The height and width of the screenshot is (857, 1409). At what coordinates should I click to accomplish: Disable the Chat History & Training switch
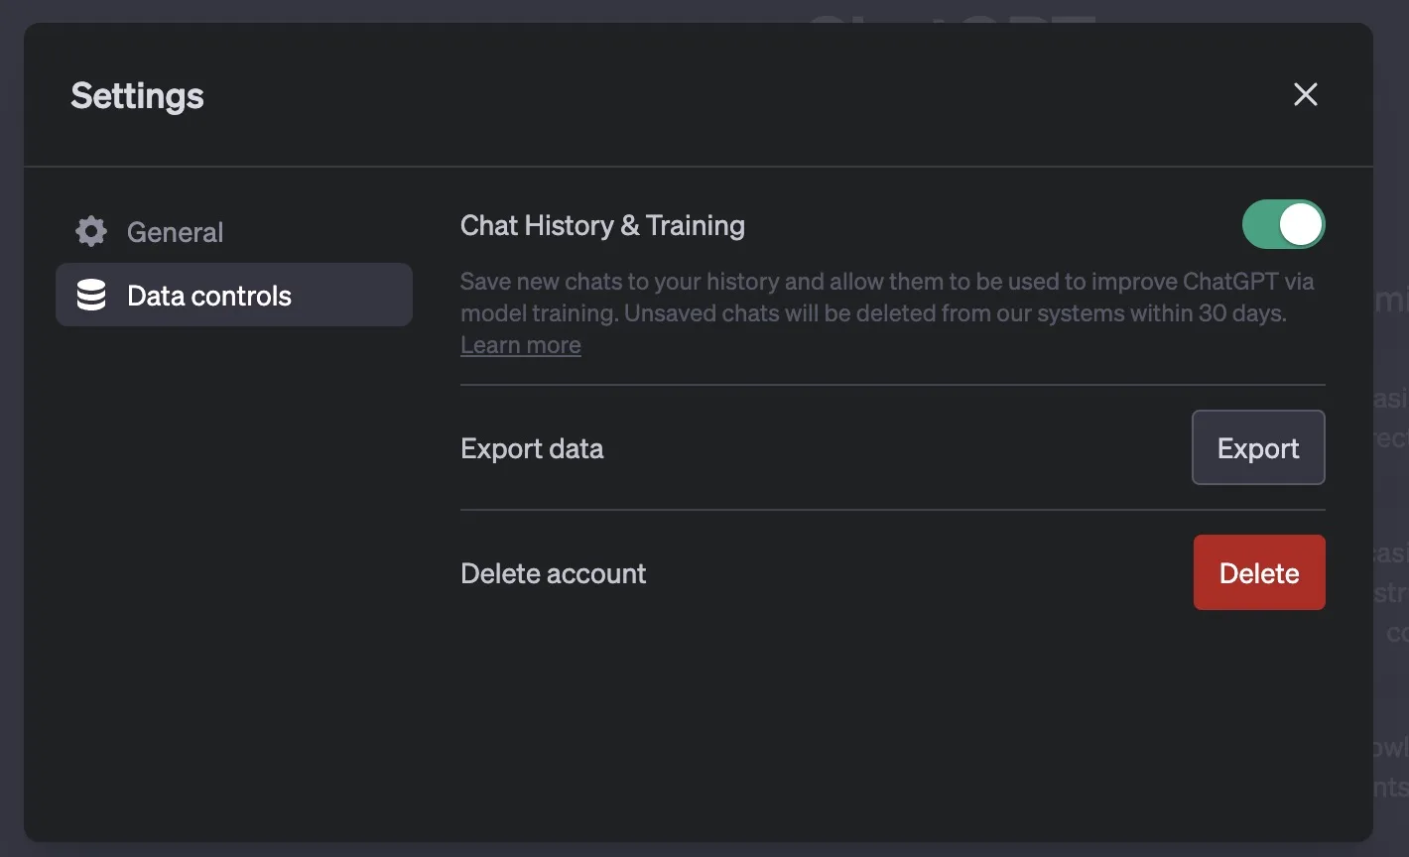1283,225
